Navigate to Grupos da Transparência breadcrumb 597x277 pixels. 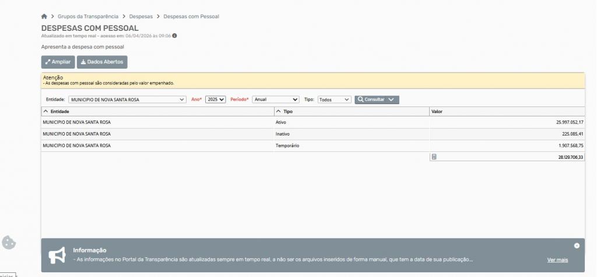pos(87,17)
